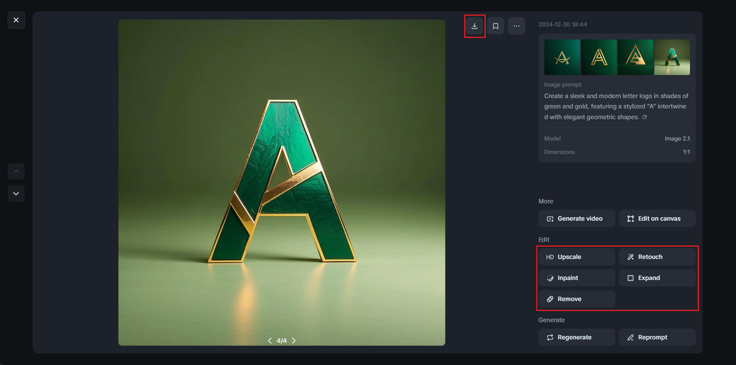The image size is (736, 365).
Task: Select second thumbnail with outlined A
Action: (599, 57)
